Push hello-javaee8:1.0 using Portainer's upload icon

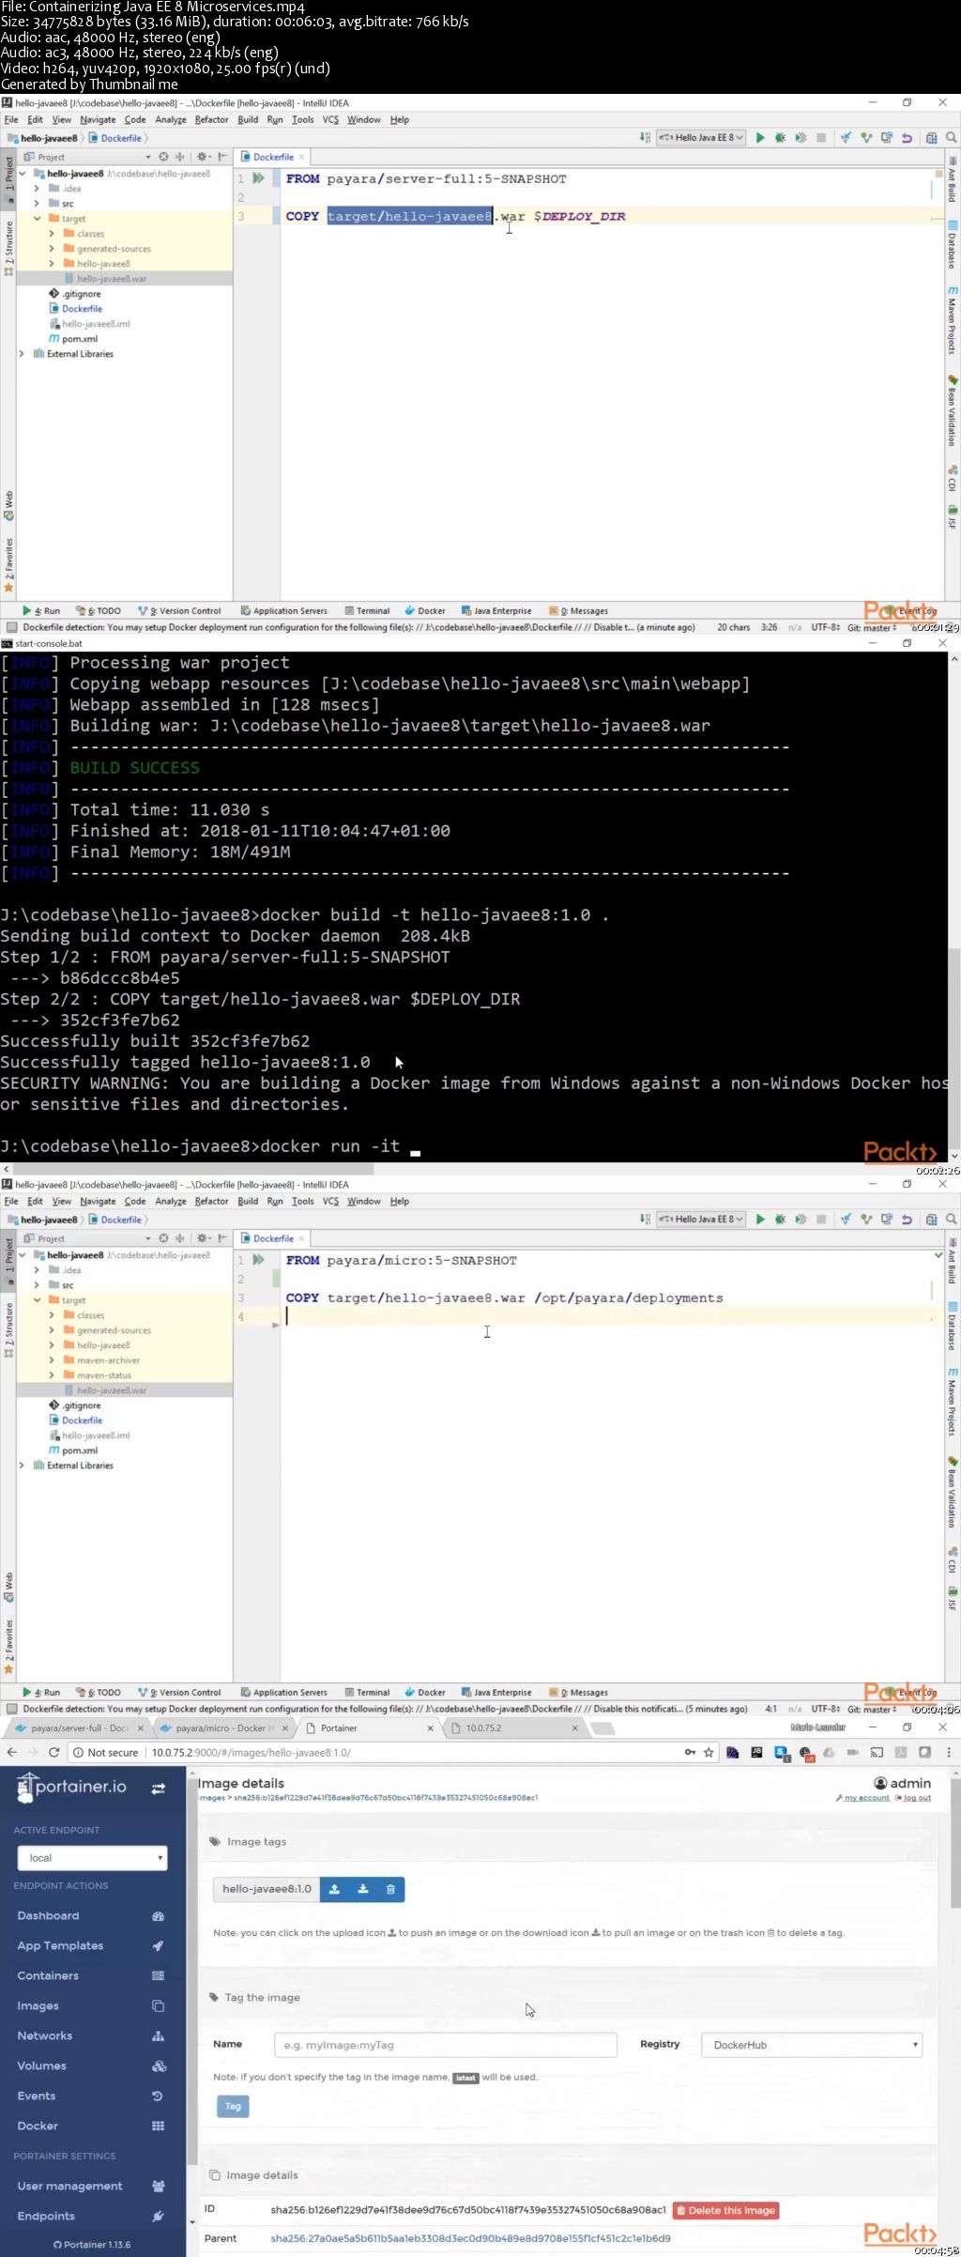334,1889
